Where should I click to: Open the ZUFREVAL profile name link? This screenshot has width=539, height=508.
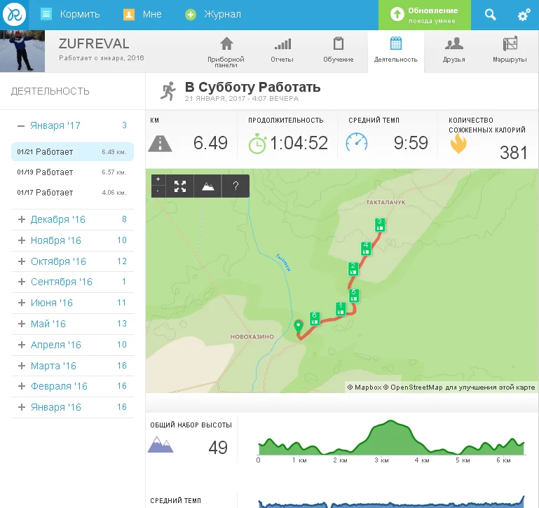[x=94, y=43]
